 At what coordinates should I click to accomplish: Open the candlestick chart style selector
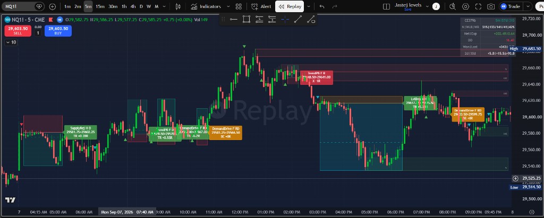coord(178,6)
